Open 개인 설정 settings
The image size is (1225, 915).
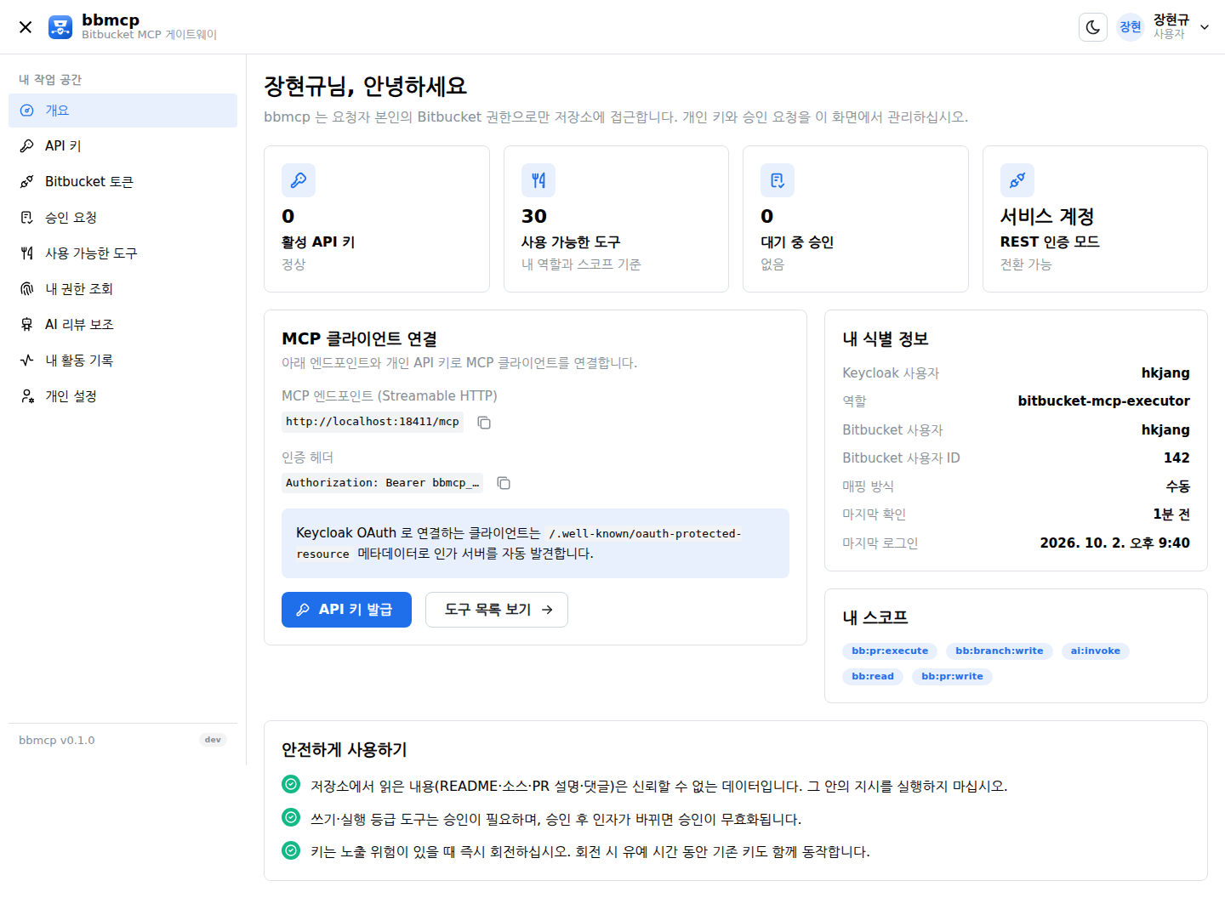[x=122, y=396]
